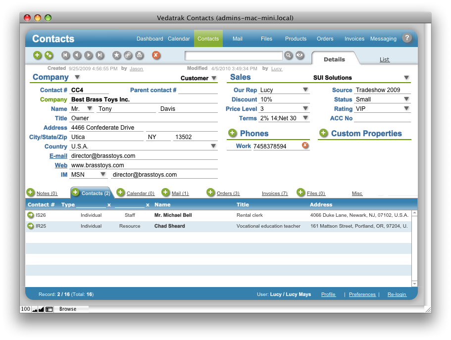Open the Mail module
The height and width of the screenshot is (340, 451).
(x=237, y=39)
